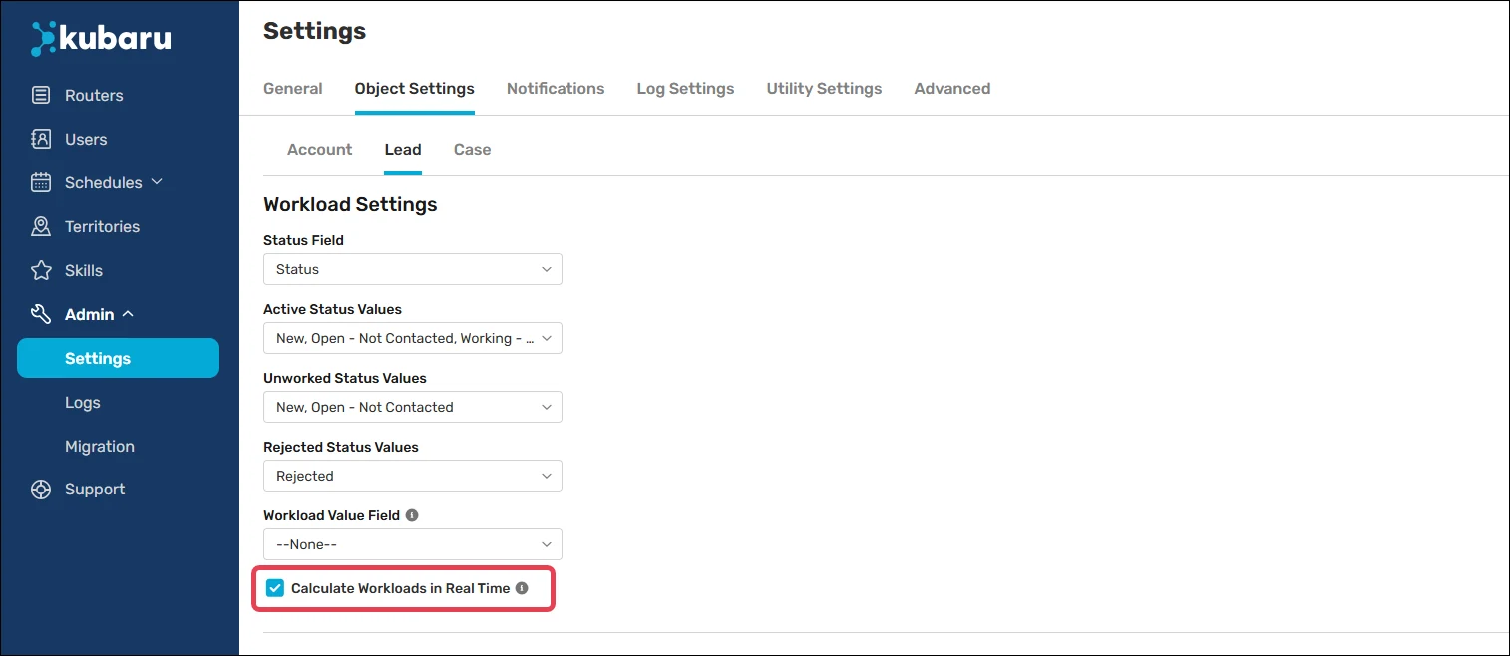Click the Workload Settings heading

click(x=350, y=205)
